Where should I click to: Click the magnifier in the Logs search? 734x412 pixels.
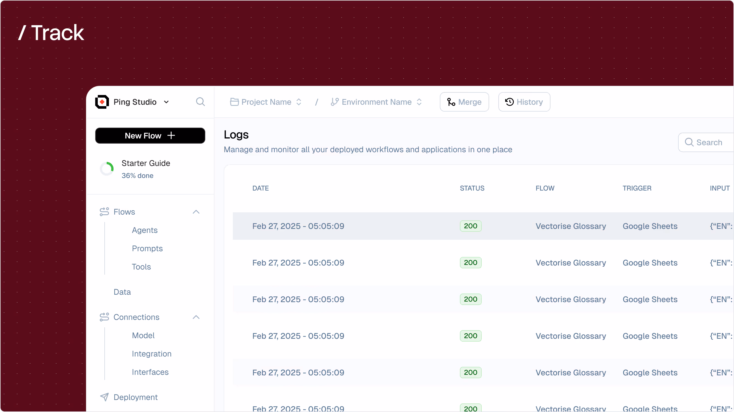689,142
